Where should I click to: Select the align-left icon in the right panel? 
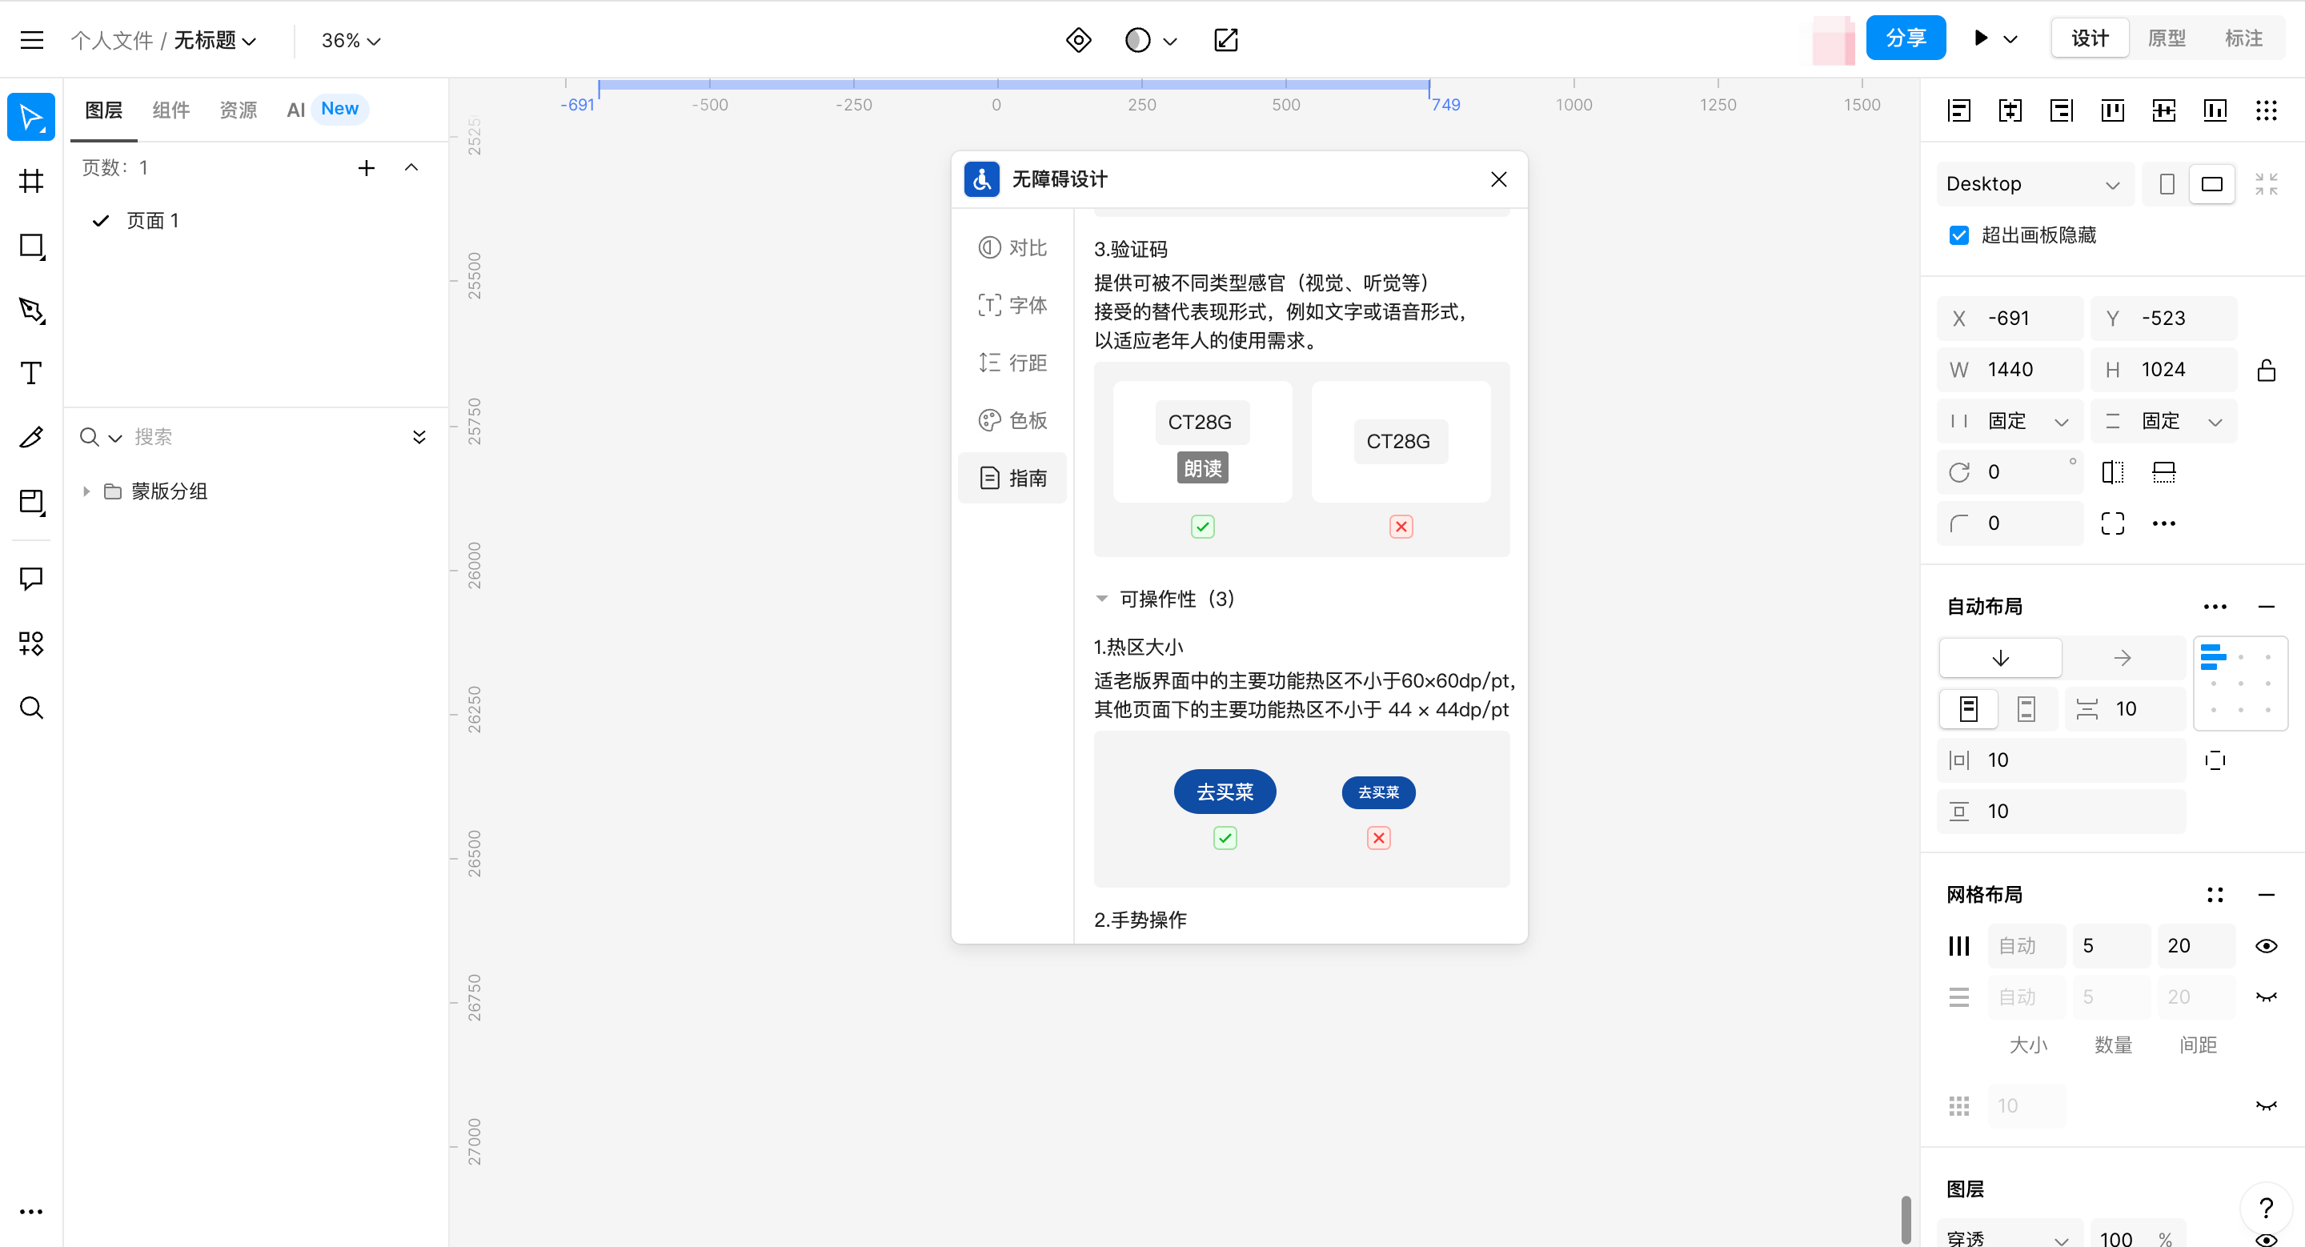(1958, 110)
